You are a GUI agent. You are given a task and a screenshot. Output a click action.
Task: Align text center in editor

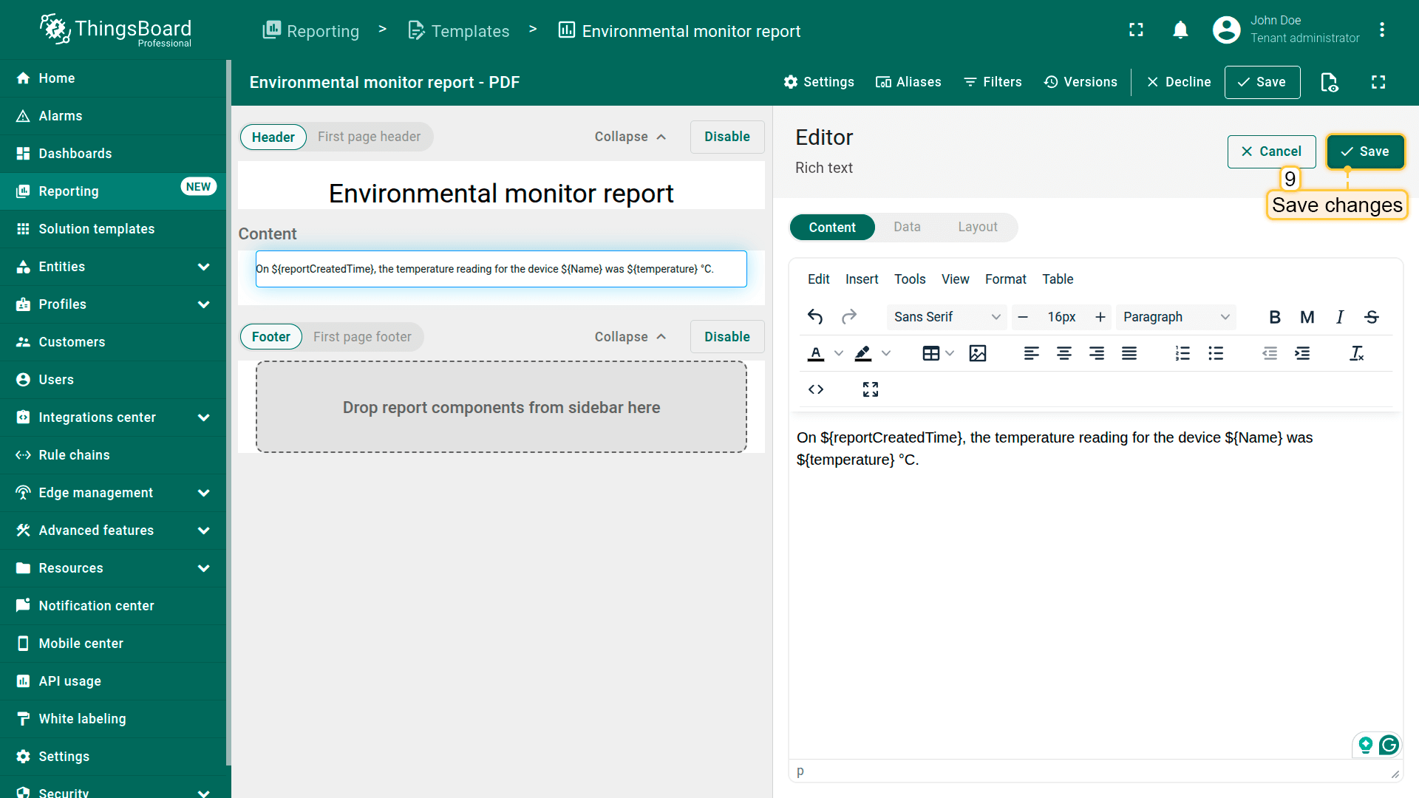pyautogui.click(x=1064, y=353)
